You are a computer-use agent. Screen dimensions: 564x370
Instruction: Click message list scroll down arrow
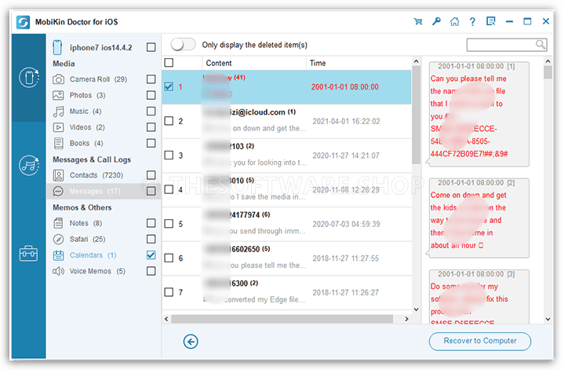(x=417, y=309)
